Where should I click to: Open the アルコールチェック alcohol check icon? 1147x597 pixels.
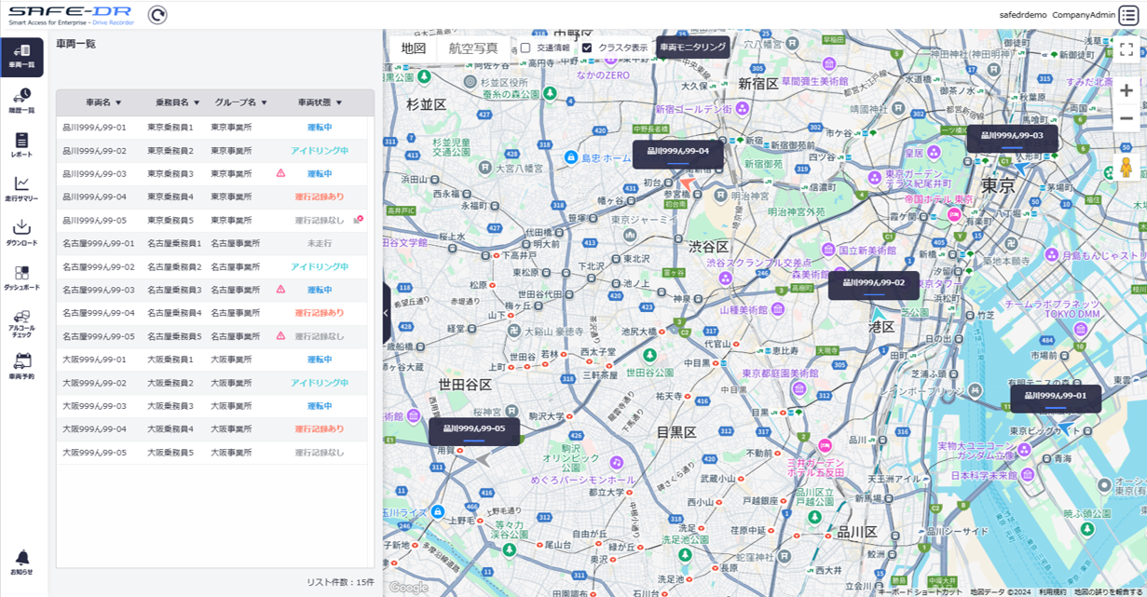click(22, 323)
